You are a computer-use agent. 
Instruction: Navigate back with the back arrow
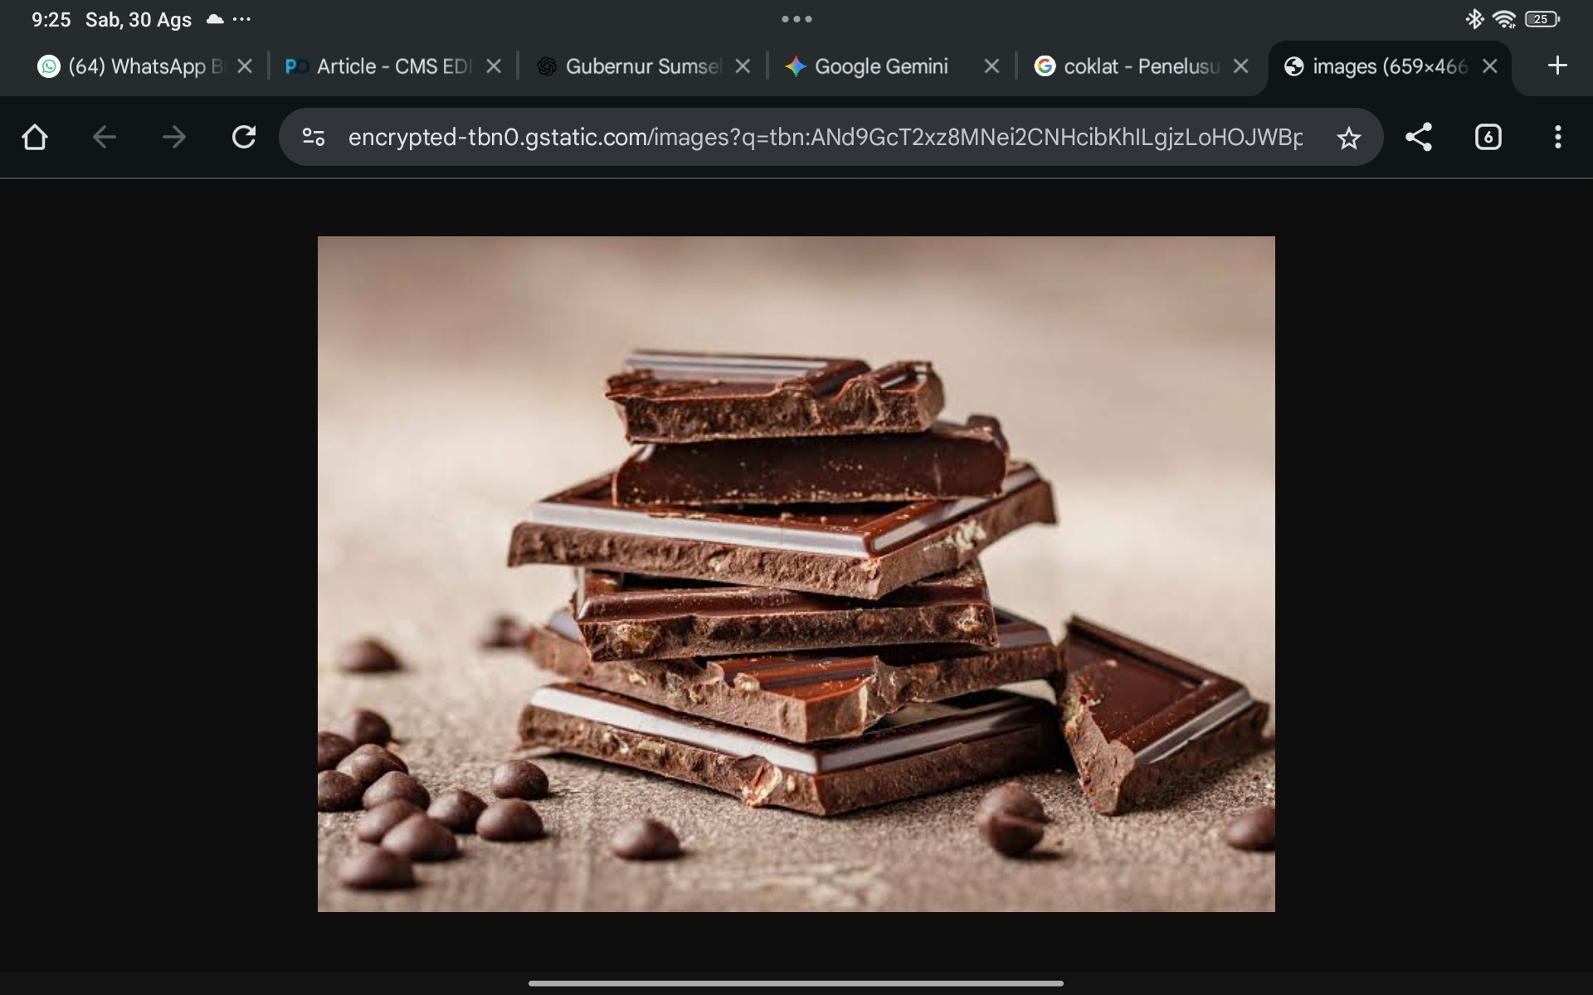pos(104,137)
